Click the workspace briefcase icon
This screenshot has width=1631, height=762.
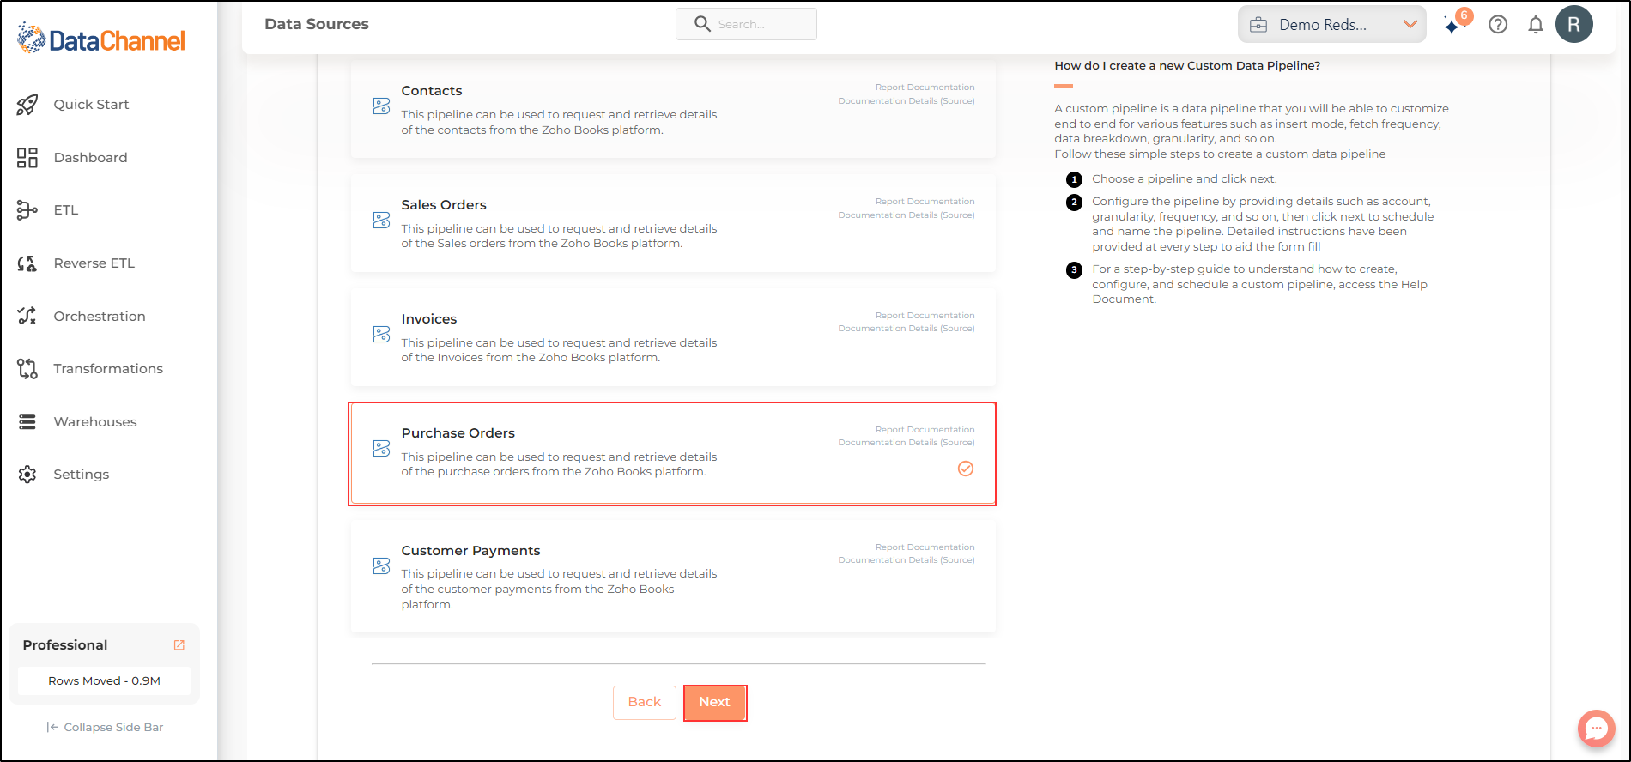click(x=1258, y=25)
